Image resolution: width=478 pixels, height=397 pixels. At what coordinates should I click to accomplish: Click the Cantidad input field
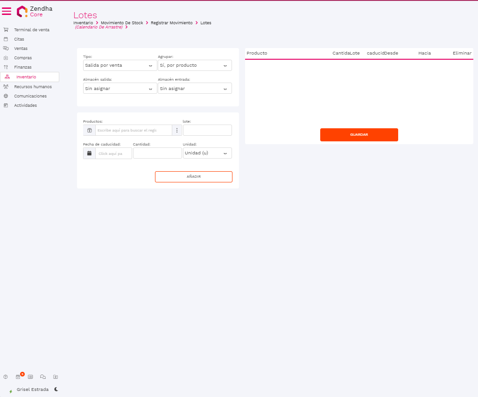157,153
